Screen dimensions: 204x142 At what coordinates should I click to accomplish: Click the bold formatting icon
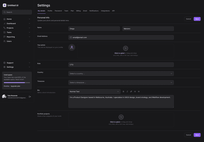click(x=123, y=92)
